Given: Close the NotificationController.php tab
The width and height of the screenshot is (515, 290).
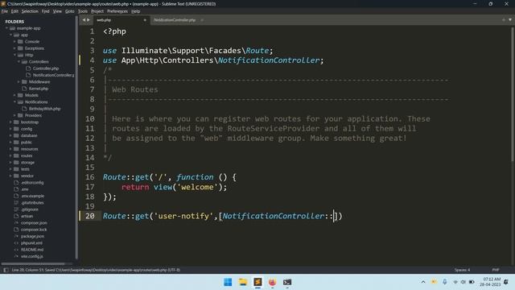Looking at the screenshot, I should pos(202,20).
